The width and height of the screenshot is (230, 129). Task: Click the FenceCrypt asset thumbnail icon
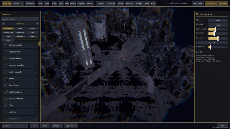pos(5,85)
